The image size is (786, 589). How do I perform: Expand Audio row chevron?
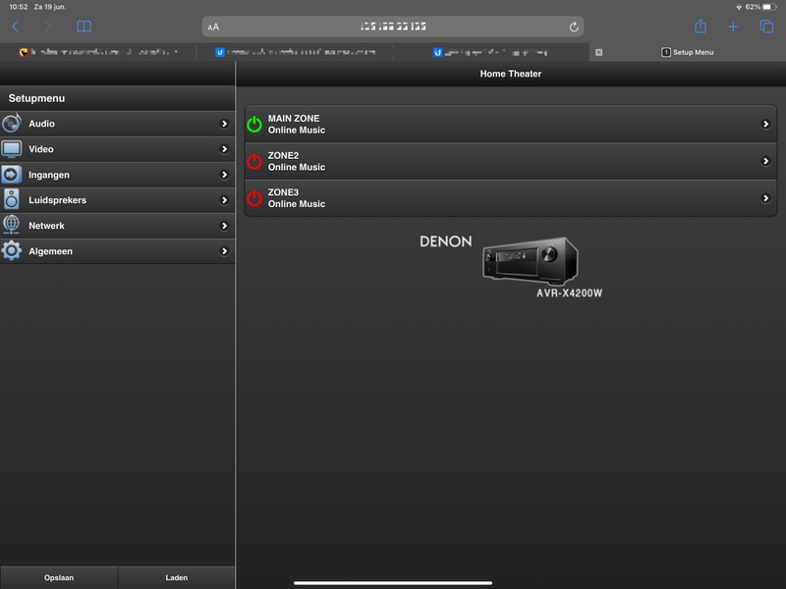[224, 124]
